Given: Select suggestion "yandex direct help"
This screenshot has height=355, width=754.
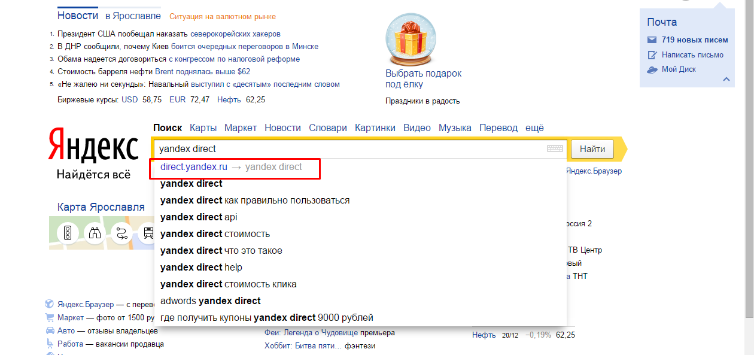Looking at the screenshot, I should click(x=360, y=267).
